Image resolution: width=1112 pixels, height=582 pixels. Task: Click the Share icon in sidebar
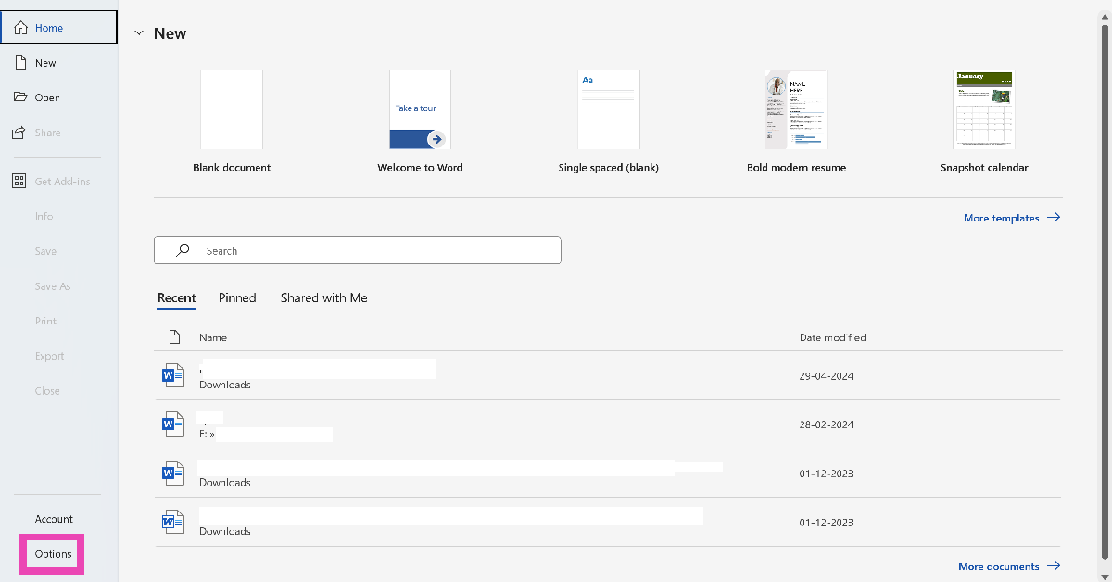coord(19,133)
